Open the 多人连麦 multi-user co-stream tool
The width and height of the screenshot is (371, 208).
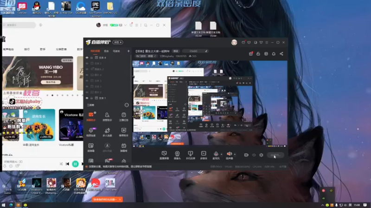107,132
